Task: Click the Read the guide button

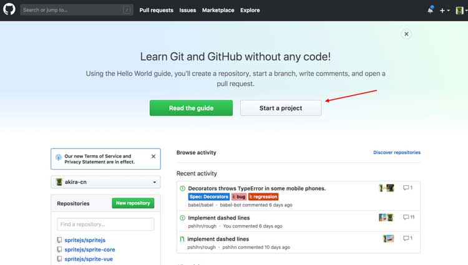Action: 191,108
